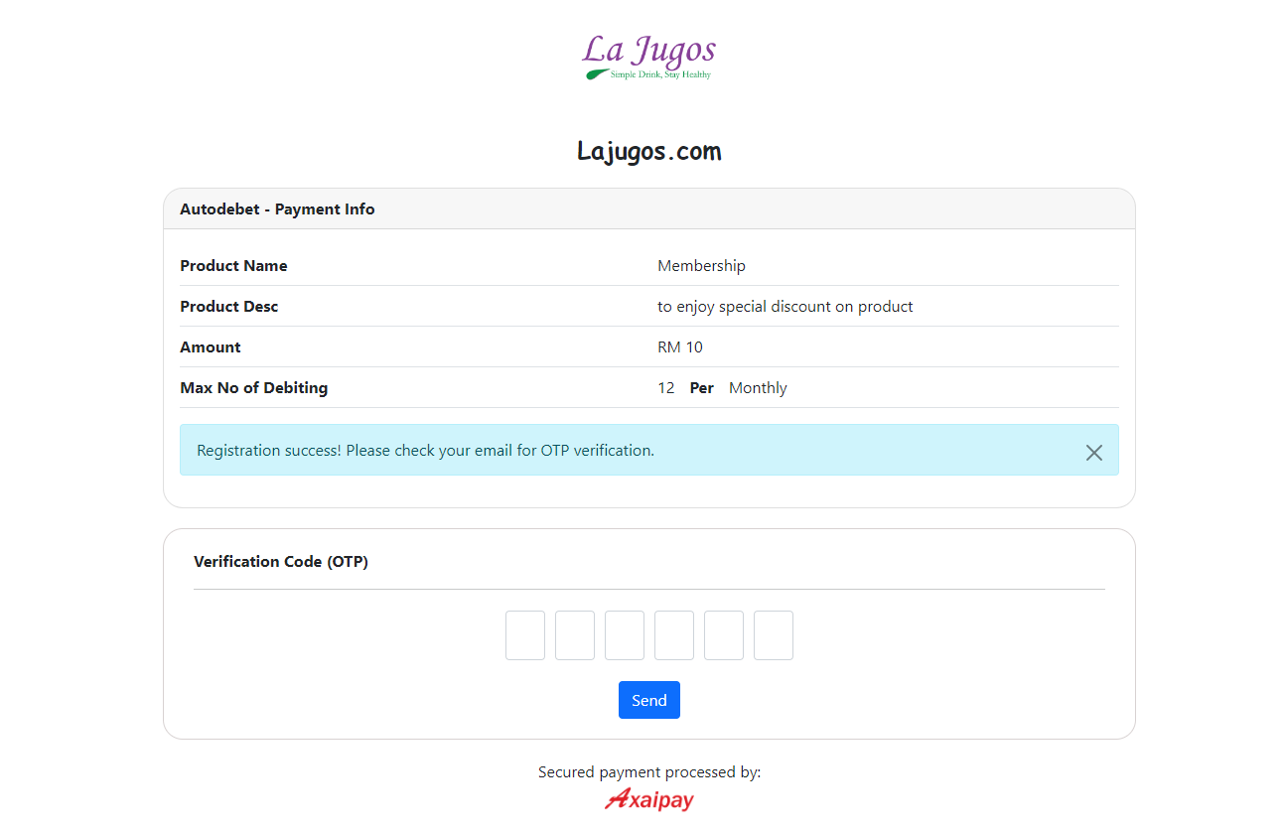The height and width of the screenshot is (828, 1284).
Task: Click the "to enjoy special discount on product" text
Action: [785, 307]
